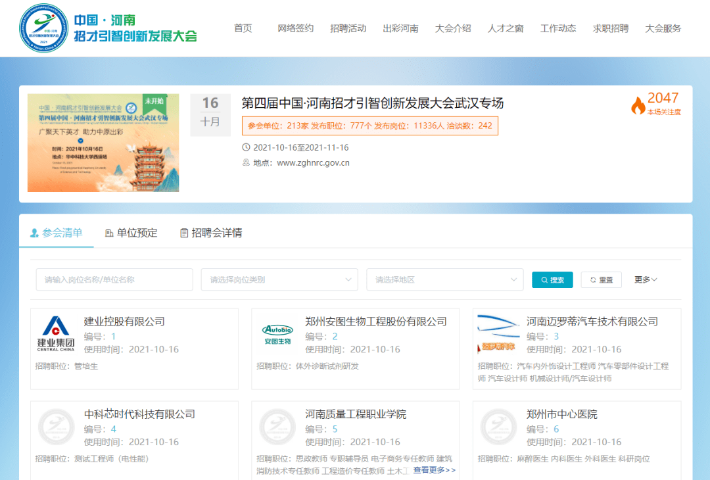Click the Wuhan event banner thumbnail
The image size is (710, 480).
click(103, 143)
